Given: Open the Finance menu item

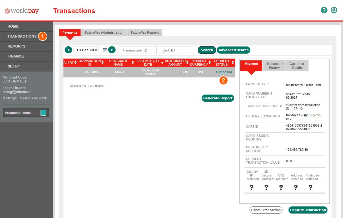Looking at the screenshot, I should (x=26, y=56).
